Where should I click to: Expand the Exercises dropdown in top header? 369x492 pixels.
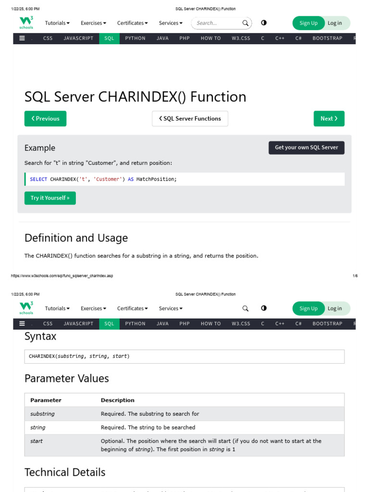[x=93, y=23]
